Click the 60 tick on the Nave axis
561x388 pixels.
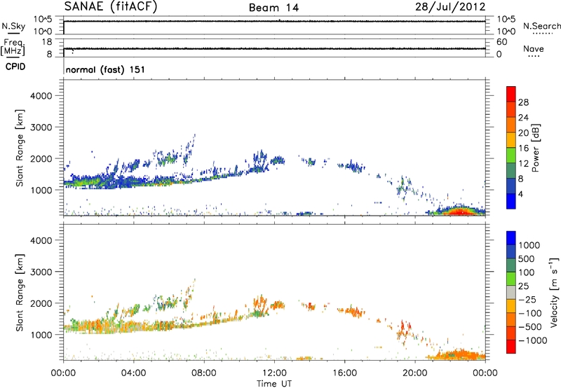pos(501,42)
